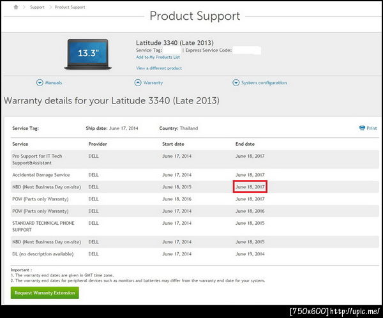Click the 'Start date' column header
The image size is (383, 318).
(x=173, y=144)
